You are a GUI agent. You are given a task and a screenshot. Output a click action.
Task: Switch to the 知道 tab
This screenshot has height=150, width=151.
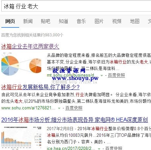coord(63,21)
